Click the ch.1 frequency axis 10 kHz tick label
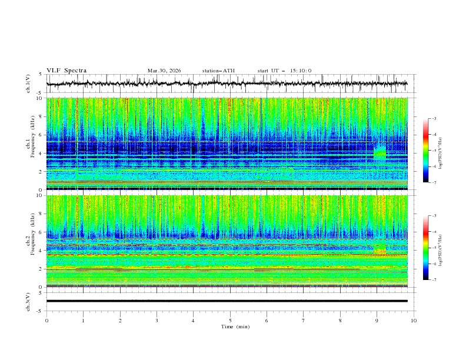This screenshot has height=360, width=466. 39,98
